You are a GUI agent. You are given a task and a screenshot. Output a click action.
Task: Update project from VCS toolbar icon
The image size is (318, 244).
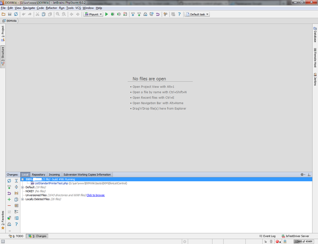pyautogui.click(x=133, y=14)
